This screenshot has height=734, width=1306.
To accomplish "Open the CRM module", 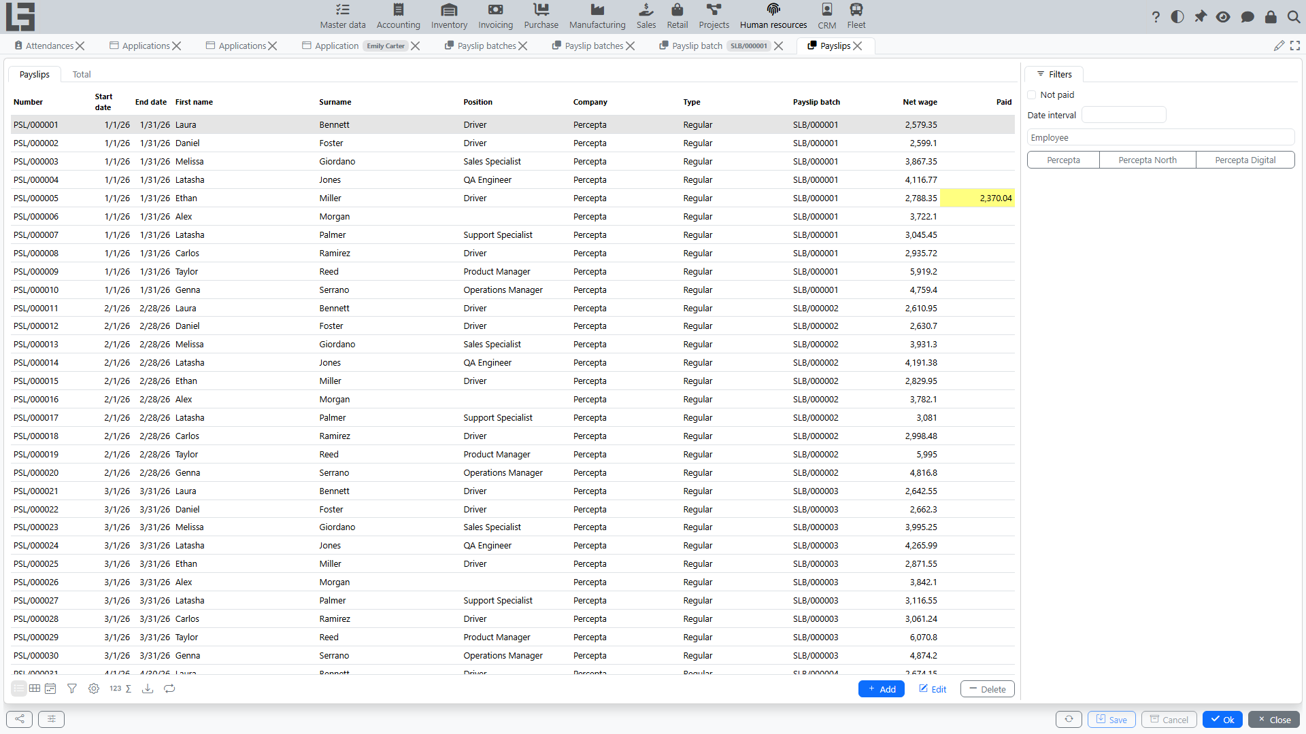I will [826, 16].
